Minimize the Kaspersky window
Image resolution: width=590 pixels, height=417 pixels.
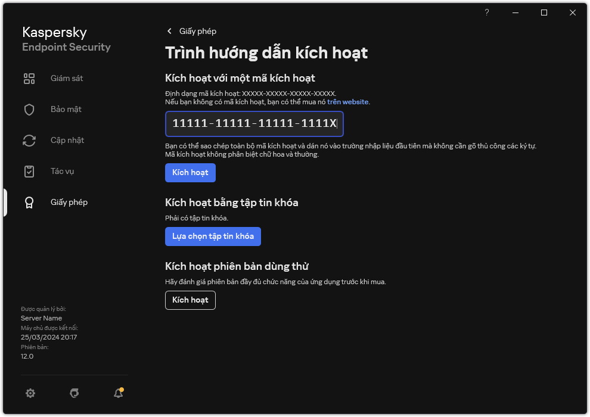pos(516,13)
